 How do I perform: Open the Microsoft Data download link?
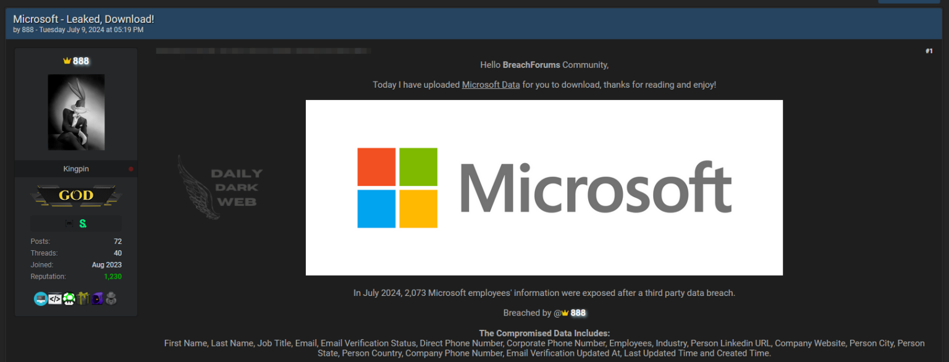click(x=491, y=85)
